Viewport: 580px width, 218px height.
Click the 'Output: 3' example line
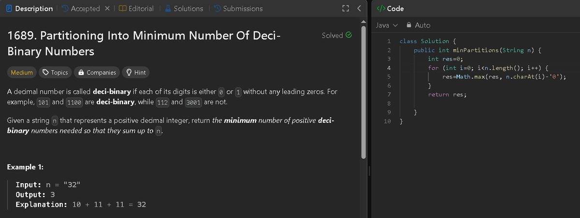tap(35, 194)
